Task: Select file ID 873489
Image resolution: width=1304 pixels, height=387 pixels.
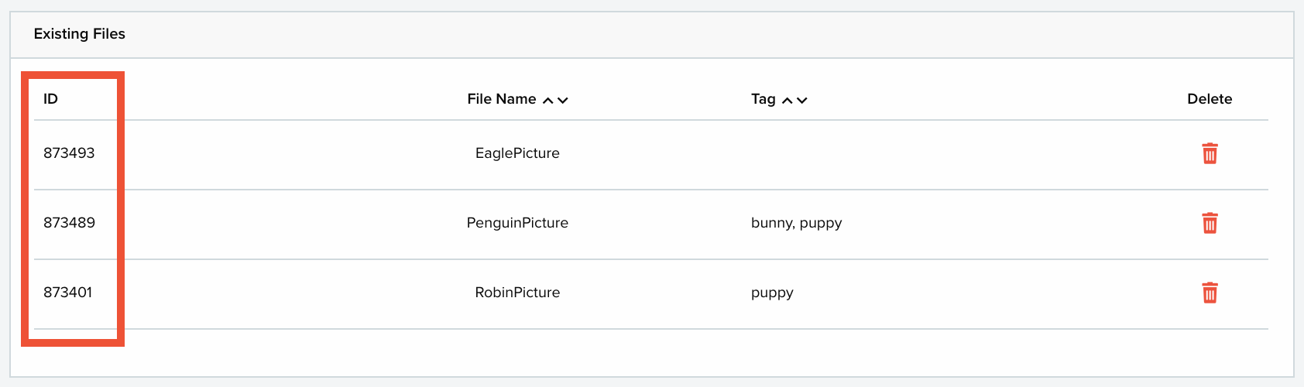Action: tap(69, 223)
